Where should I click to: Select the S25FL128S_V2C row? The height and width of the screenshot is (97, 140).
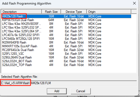click(x=67, y=54)
